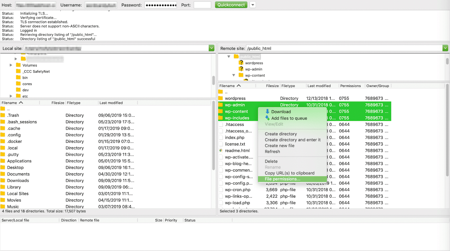Click the Quickconnect button

pyautogui.click(x=231, y=5)
